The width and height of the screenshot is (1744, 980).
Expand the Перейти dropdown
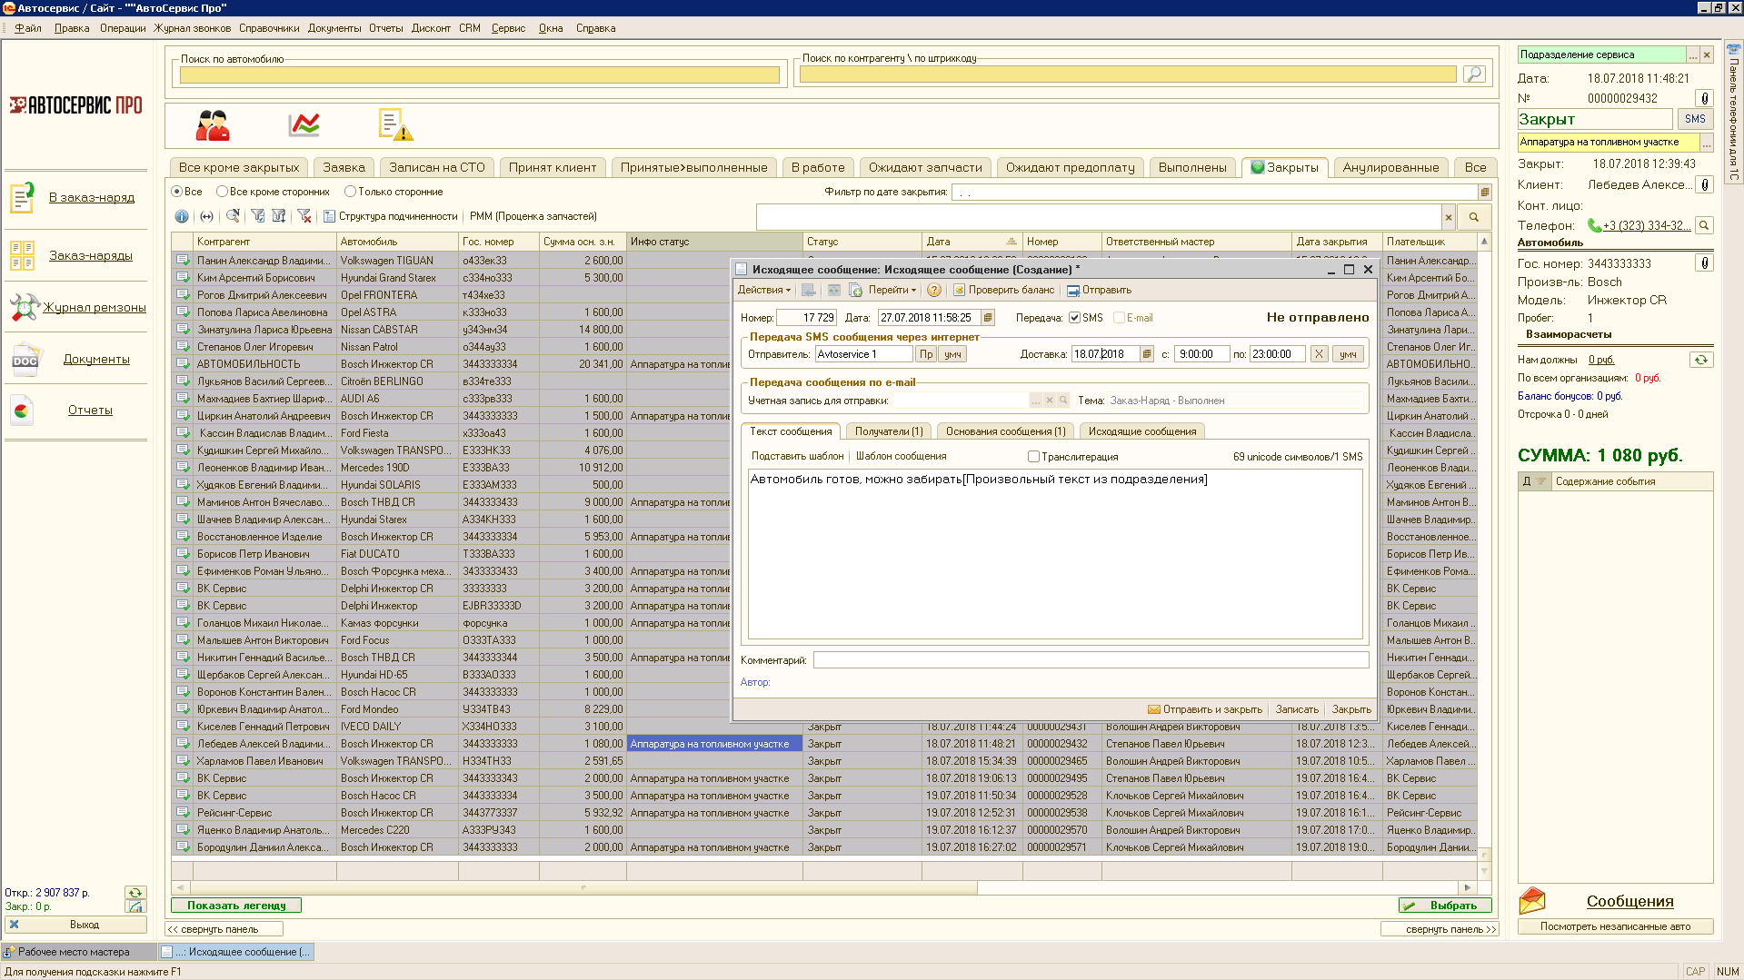pyautogui.click(x=892, y=291)
